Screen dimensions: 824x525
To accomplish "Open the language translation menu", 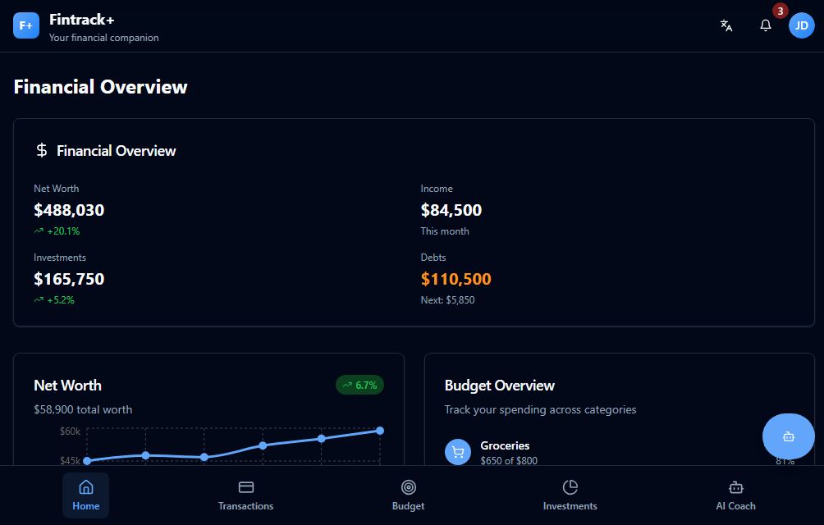I will pos(726,25).
